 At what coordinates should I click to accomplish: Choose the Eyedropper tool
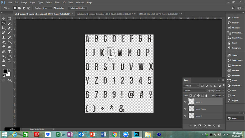[x=9, y=28]
